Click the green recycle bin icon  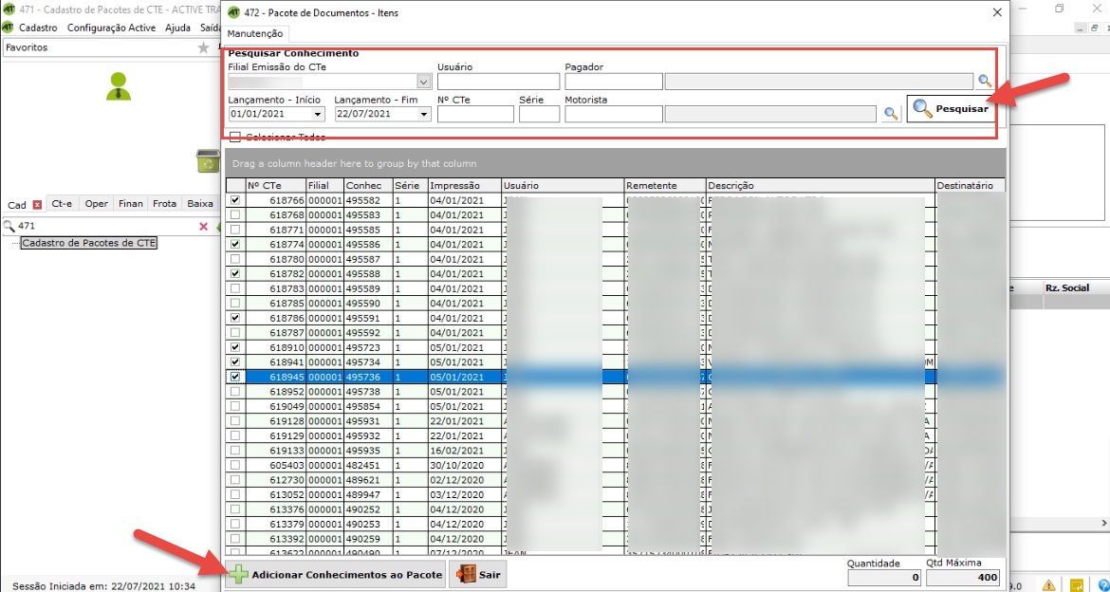[x=207, y=161]
